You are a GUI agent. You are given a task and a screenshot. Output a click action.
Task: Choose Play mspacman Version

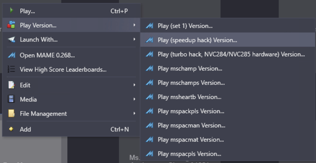191,125
